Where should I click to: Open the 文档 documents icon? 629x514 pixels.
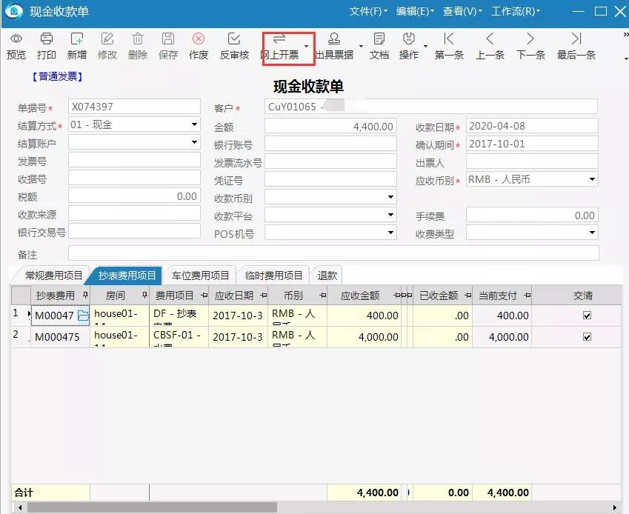[x=379, y=39]
